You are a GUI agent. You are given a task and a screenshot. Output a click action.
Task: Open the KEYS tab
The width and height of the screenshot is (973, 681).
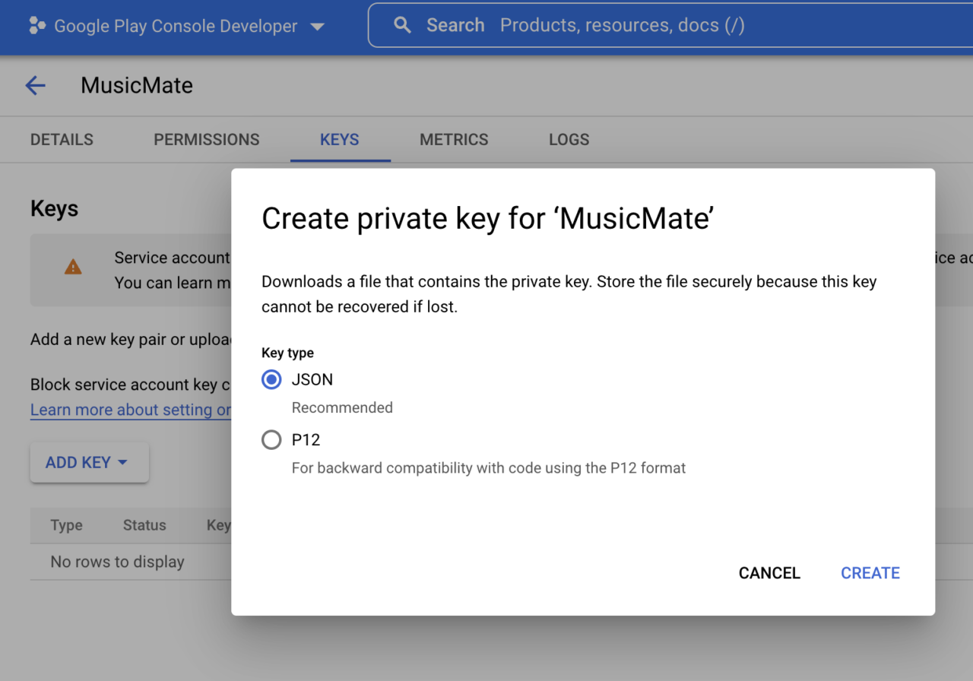340,140
